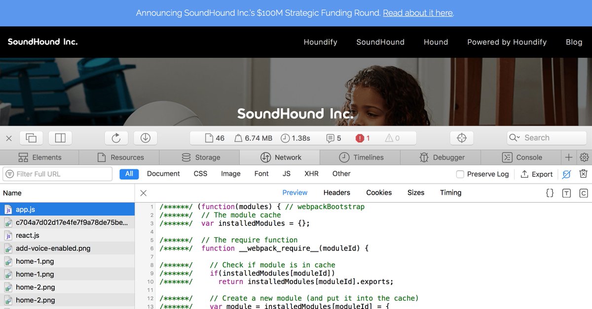
Task: Click the reload page icon
Action: point(116,138)
